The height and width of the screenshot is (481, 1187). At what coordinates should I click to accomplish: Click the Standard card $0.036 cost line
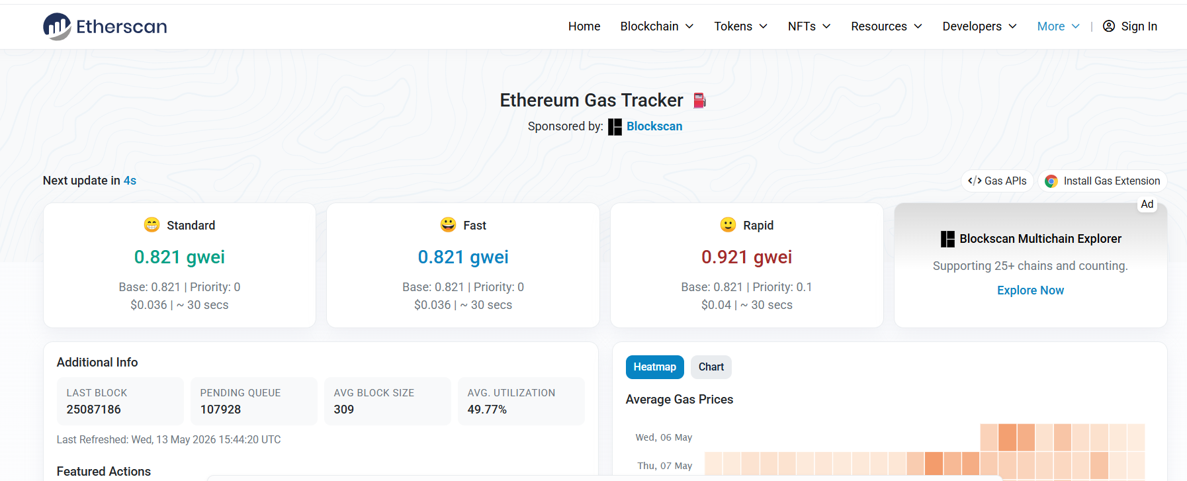pos(179,305)
